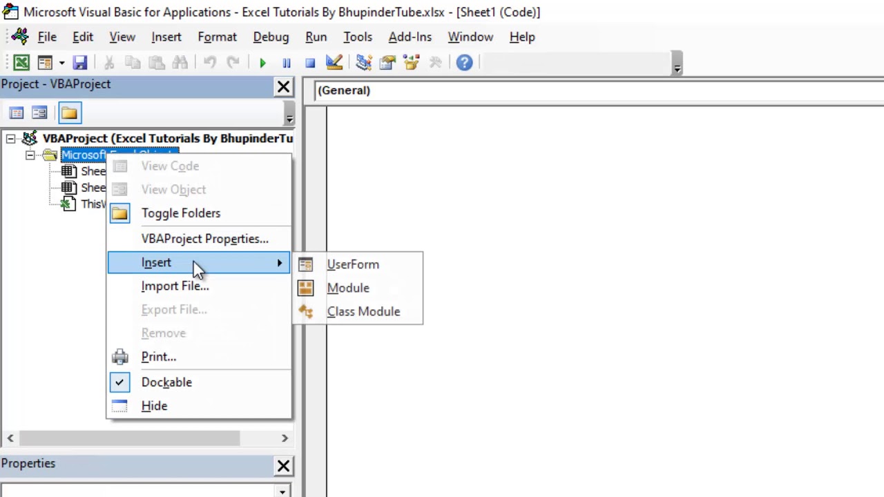Open the Debug menu

pos(271,37)
